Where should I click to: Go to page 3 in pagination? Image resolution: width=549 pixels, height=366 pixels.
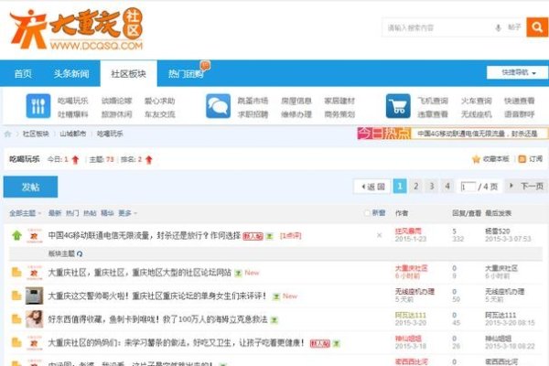432,186
